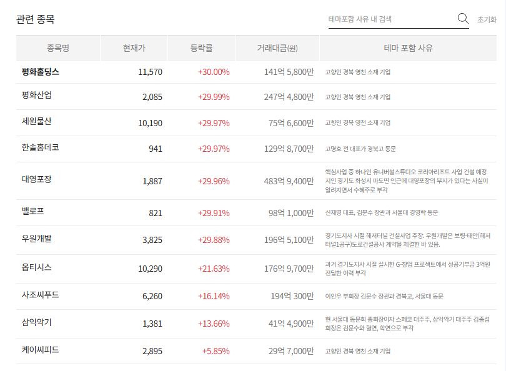Viewport: 506px width, 371px height.
Task: Select trading value 247억 4,800만
Action: pyautogui.click(x=289, y=97)
